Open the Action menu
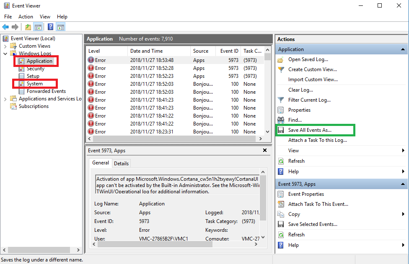 click(26, 17)
